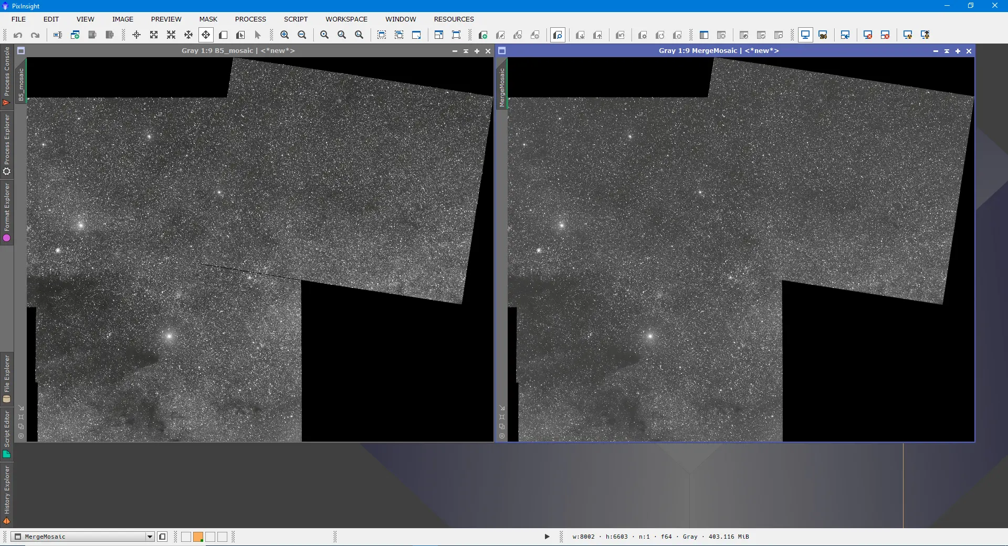Screen dimensions: 1008x546
Task: Open the History Explorer side tab
Action: (7, 495)
